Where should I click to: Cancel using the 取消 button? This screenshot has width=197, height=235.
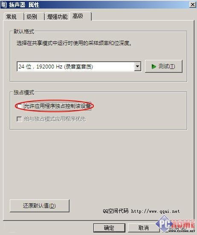pyautogui.click(x=144, y=228)
